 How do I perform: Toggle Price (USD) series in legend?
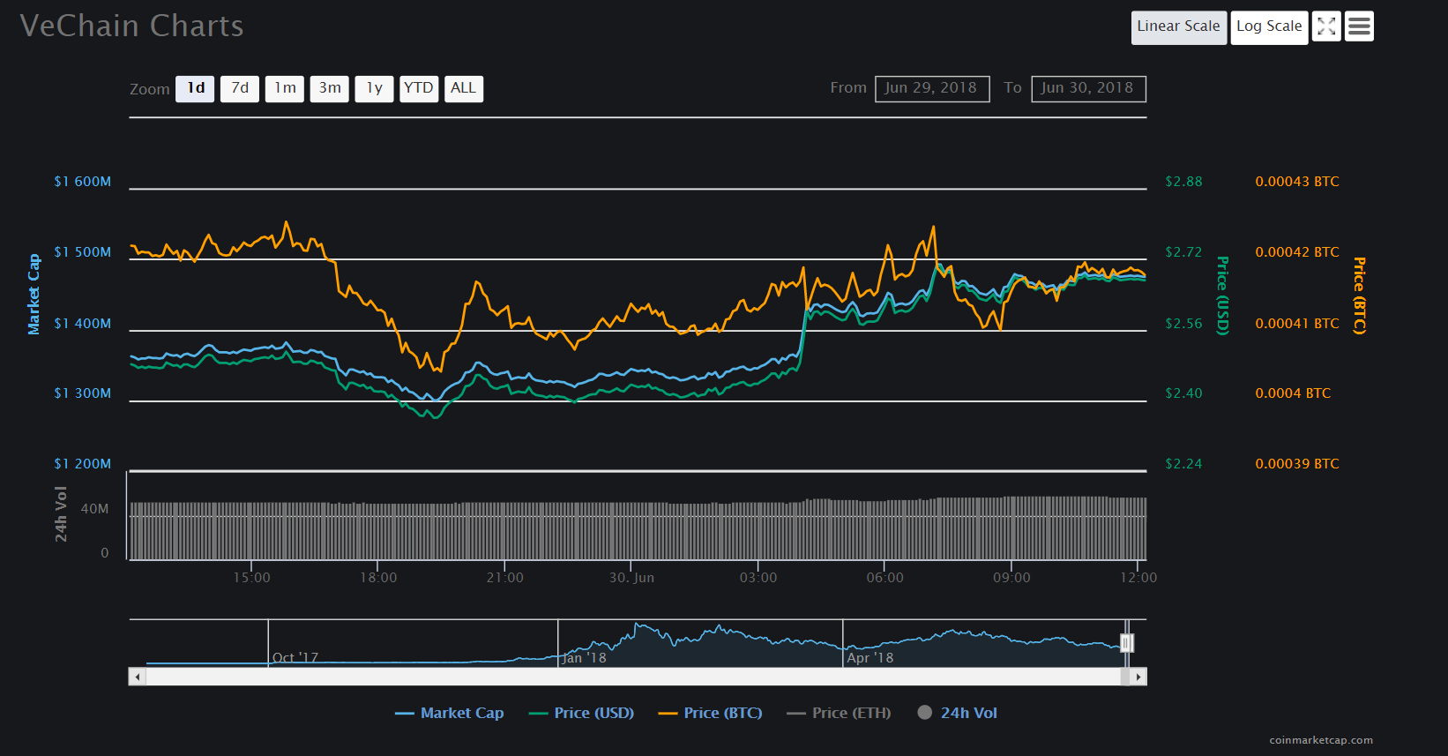pyautogui.click(x=582, y=713)
